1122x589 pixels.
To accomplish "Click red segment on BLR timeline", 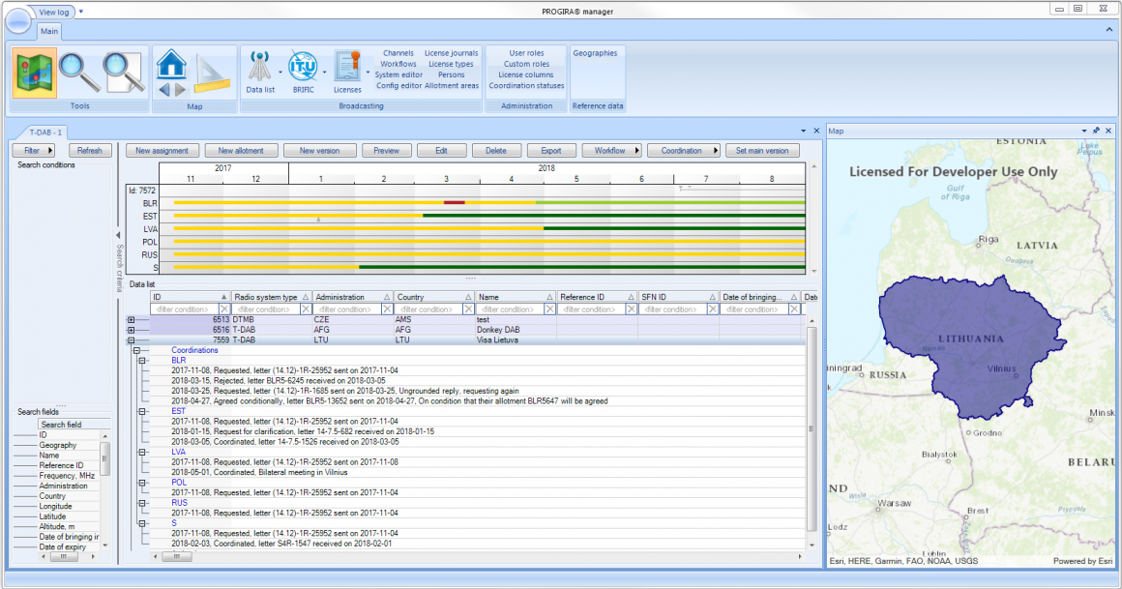I will [454, 202].
